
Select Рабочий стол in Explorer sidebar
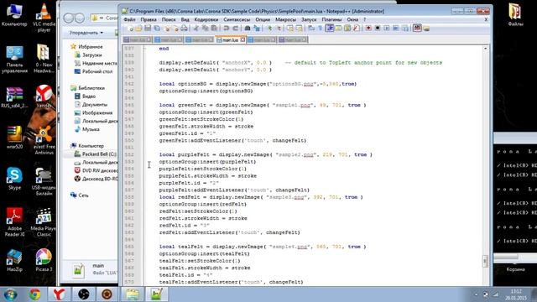click(x=93, y=71)
